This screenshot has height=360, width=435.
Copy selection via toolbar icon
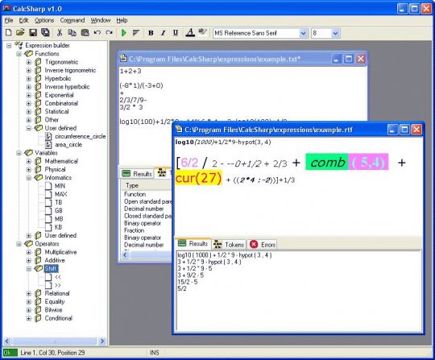(x=72, y=33)
